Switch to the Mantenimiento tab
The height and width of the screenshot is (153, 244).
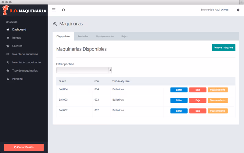[x=105, y=36]
